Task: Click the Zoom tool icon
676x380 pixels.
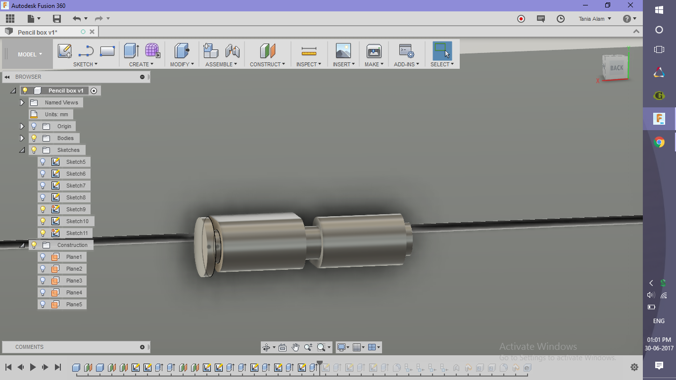Action: click(308, 347)
